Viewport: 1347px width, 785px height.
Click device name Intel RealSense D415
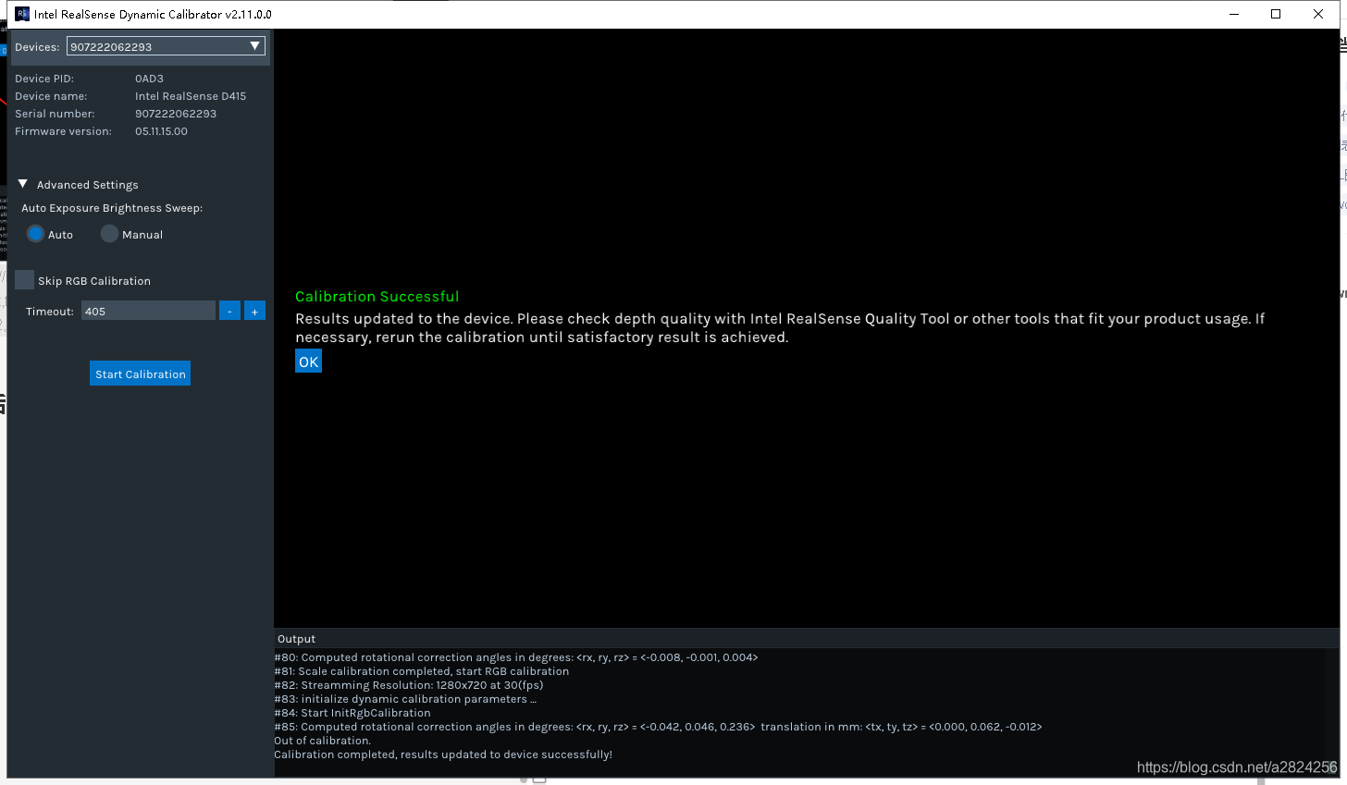[191, 96]
